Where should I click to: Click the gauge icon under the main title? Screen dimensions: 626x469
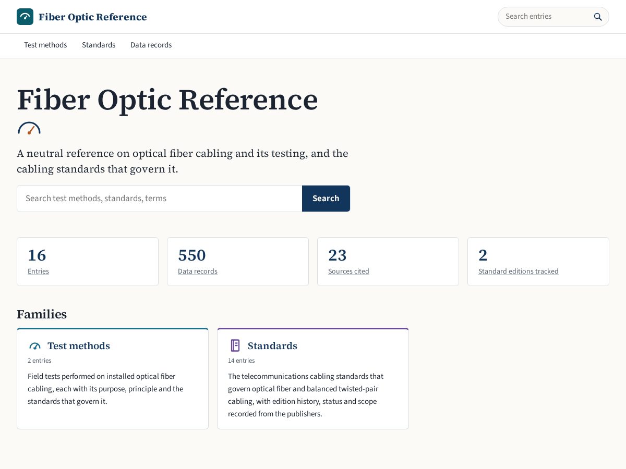(x=29, y=128)
